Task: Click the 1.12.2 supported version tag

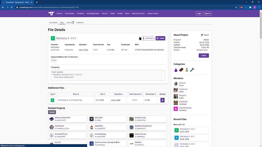Action: 54,60
